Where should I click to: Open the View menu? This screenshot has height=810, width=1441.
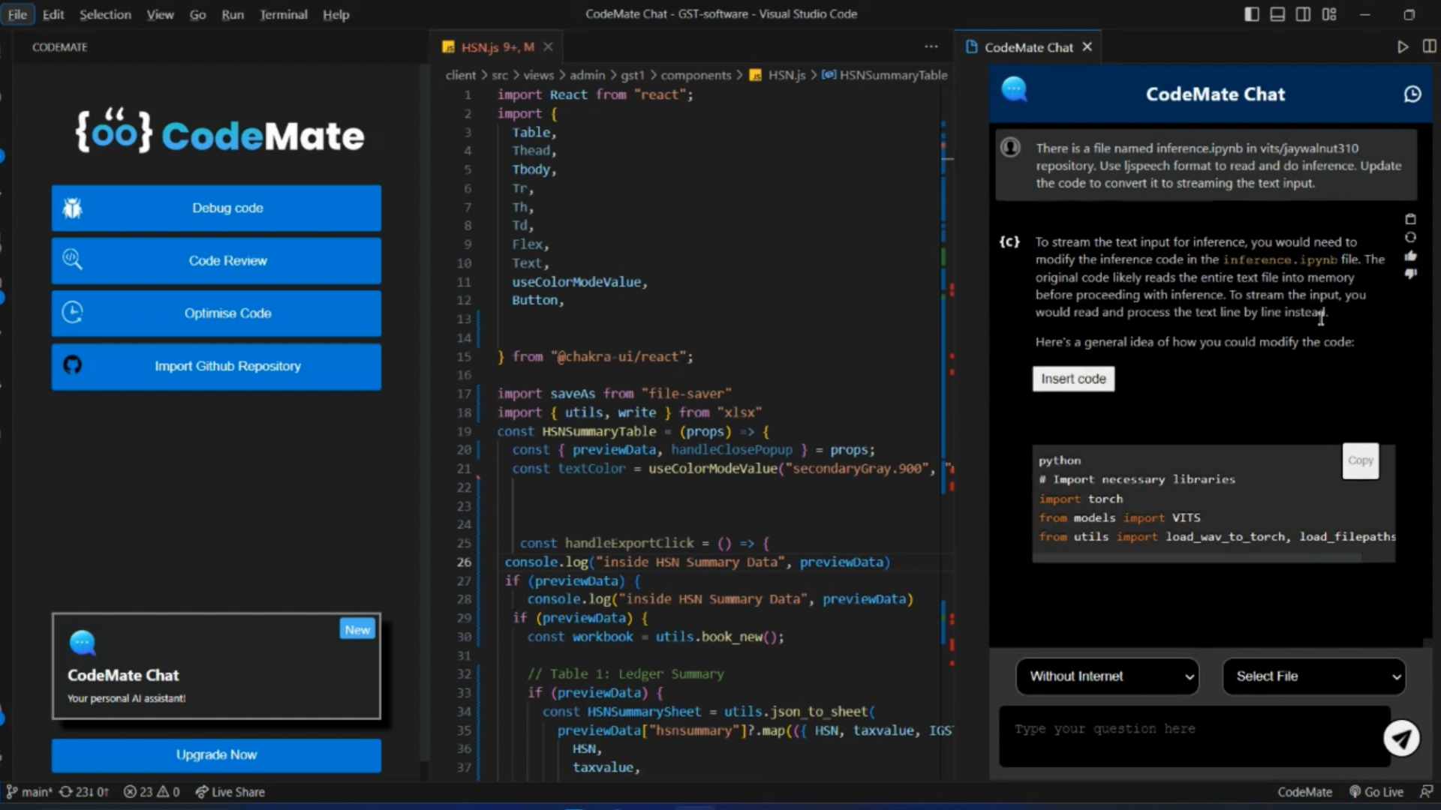coord(160,14)
